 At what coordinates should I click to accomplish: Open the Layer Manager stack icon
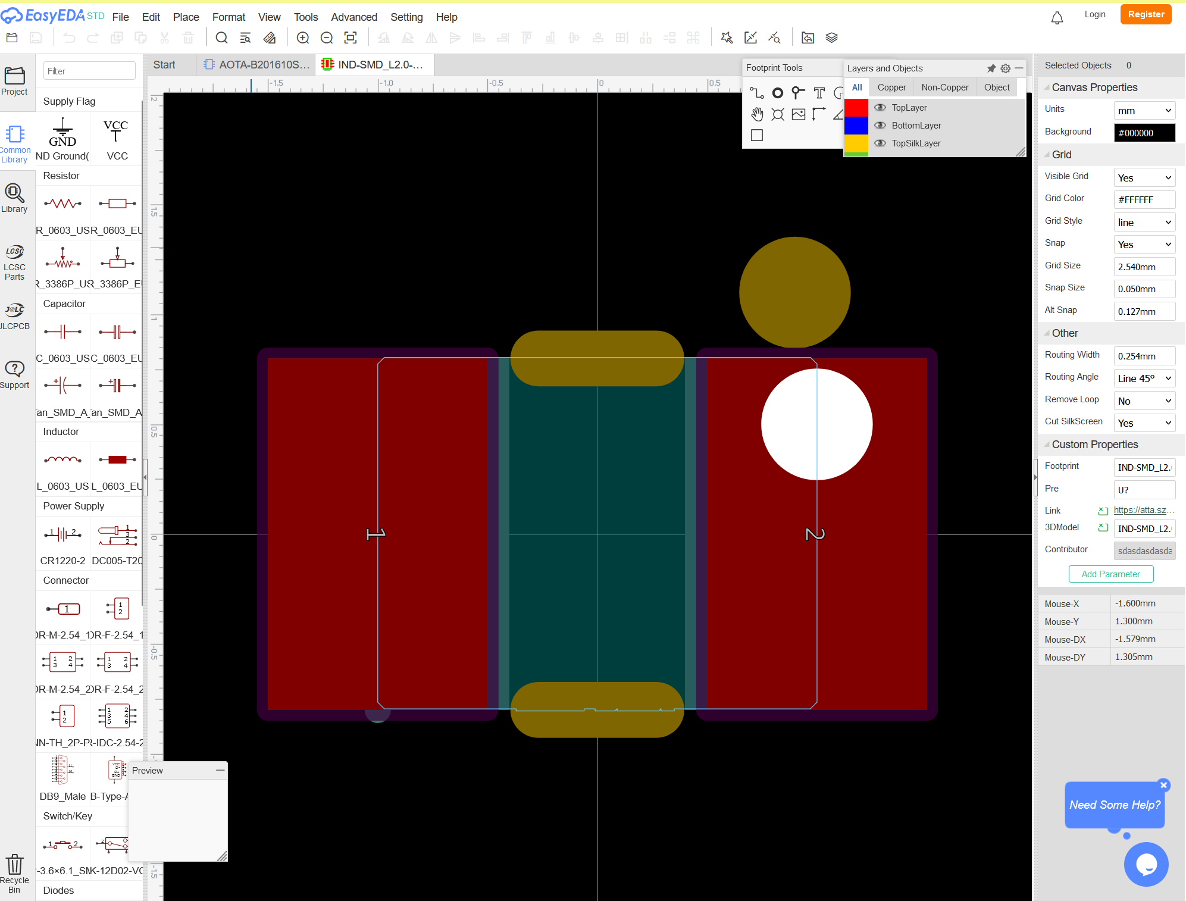831,38
